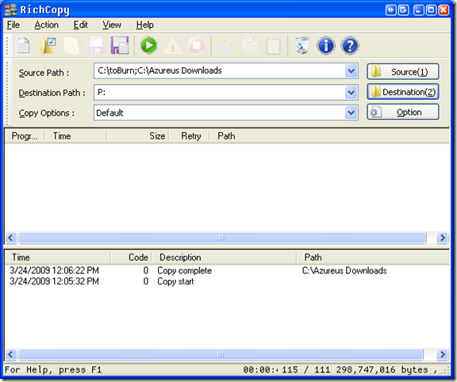Click the blue Help question mark icon

click(350, 45)
